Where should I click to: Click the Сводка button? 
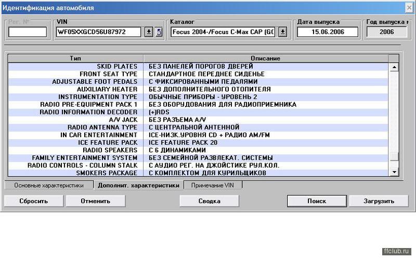coord(210,201)
